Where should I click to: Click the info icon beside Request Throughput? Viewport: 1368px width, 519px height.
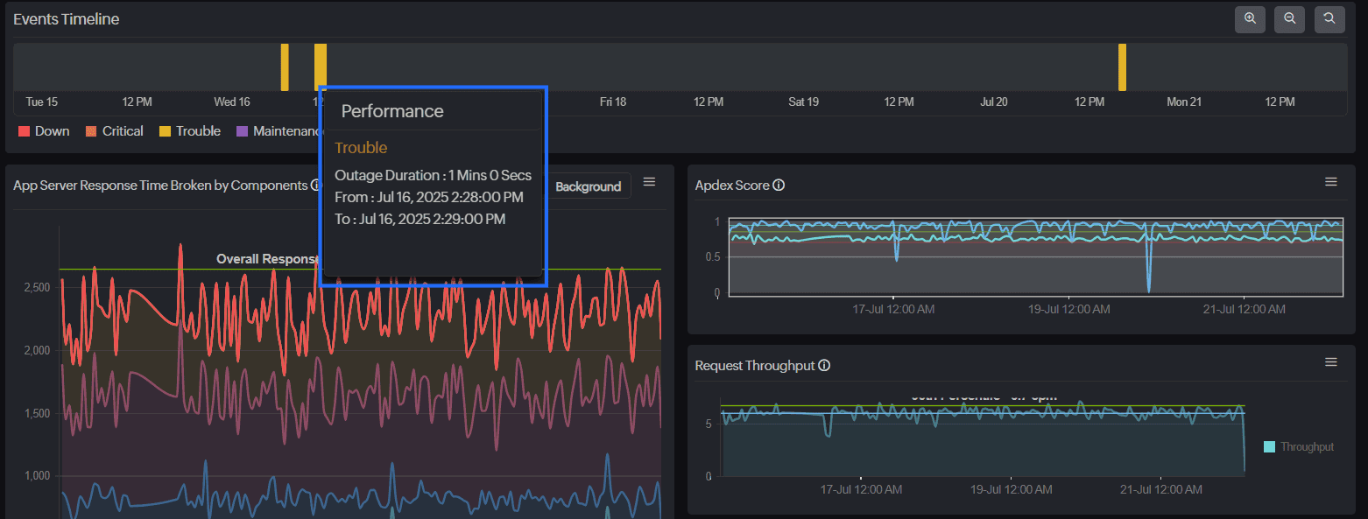pyautogui.click(x=824, y=366)
